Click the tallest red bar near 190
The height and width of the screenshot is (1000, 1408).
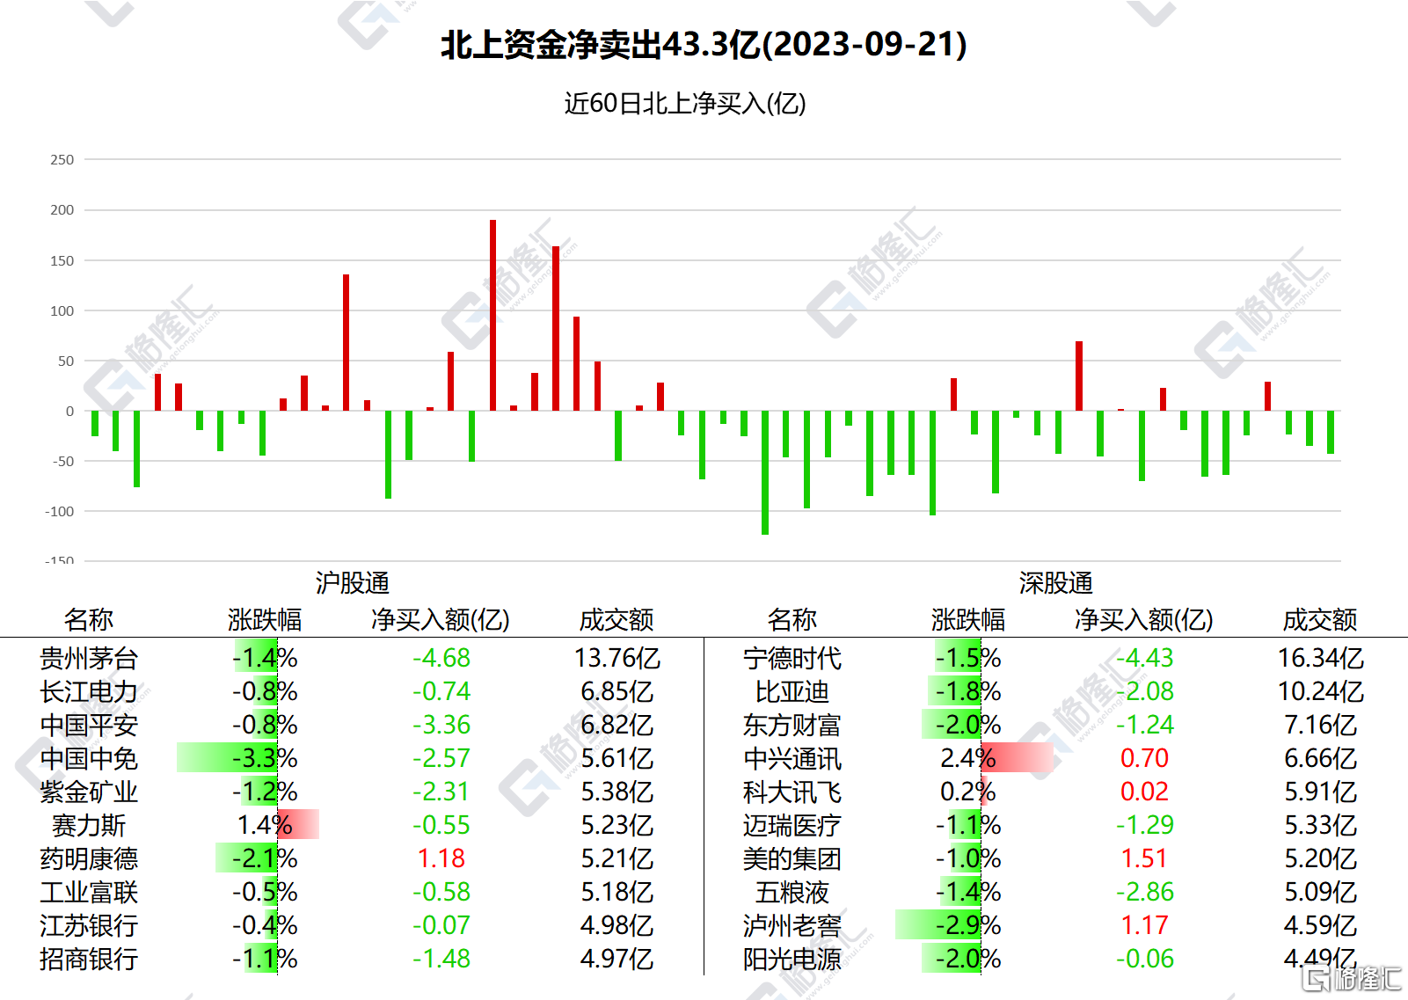click(x=492, y=315)
